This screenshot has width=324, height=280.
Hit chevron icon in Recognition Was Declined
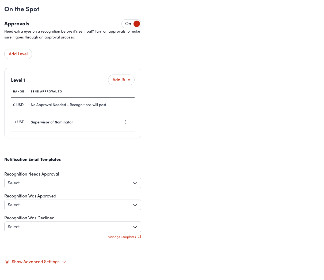coord(135,227)
